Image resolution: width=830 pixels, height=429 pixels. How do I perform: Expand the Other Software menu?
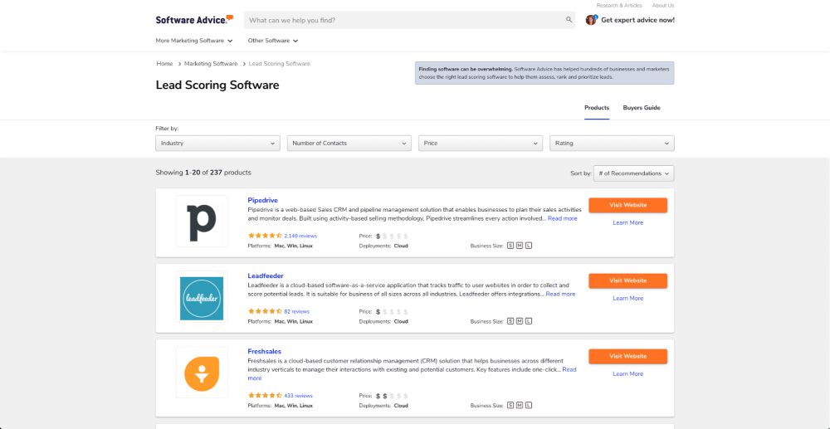tap(272, 41)
